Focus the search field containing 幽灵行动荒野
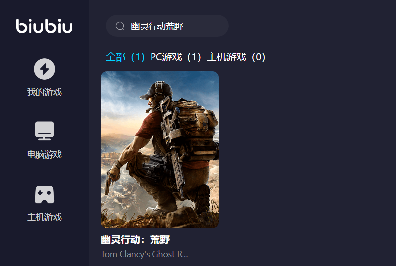 click(167, 26)
